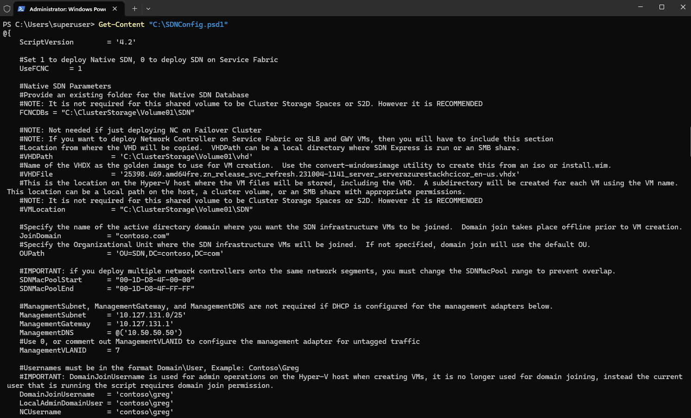This screenshot has height=418, width=691.
Task: Click the vertical scrollbar thumb on the right edge
Action: point(690,141)
